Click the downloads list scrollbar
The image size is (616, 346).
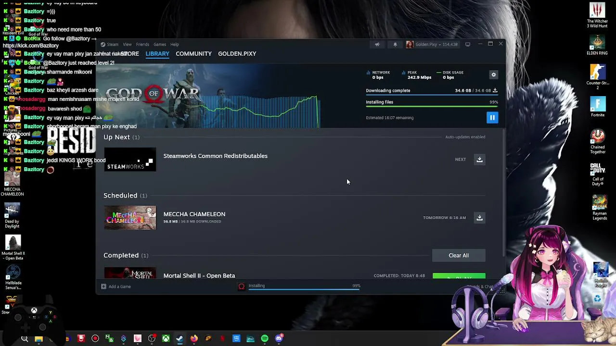[503, 192]
